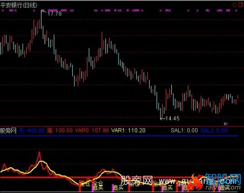This screenshot has width=244, height=193.
Task: Click the red 海: 100.00 value
Action: (60, 131)
